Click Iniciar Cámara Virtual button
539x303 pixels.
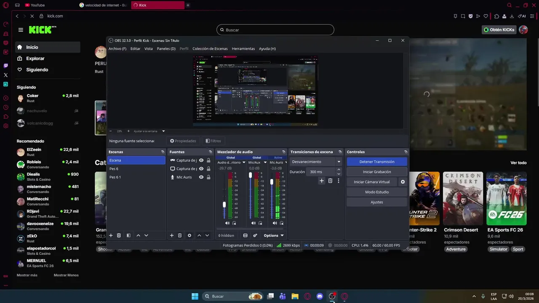[372, 182]
